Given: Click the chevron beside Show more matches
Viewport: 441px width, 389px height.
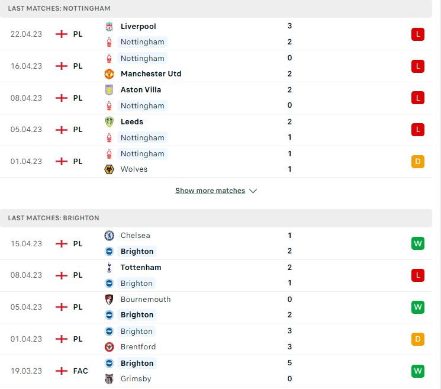Looking at the screenshot, I should [253, 191].
